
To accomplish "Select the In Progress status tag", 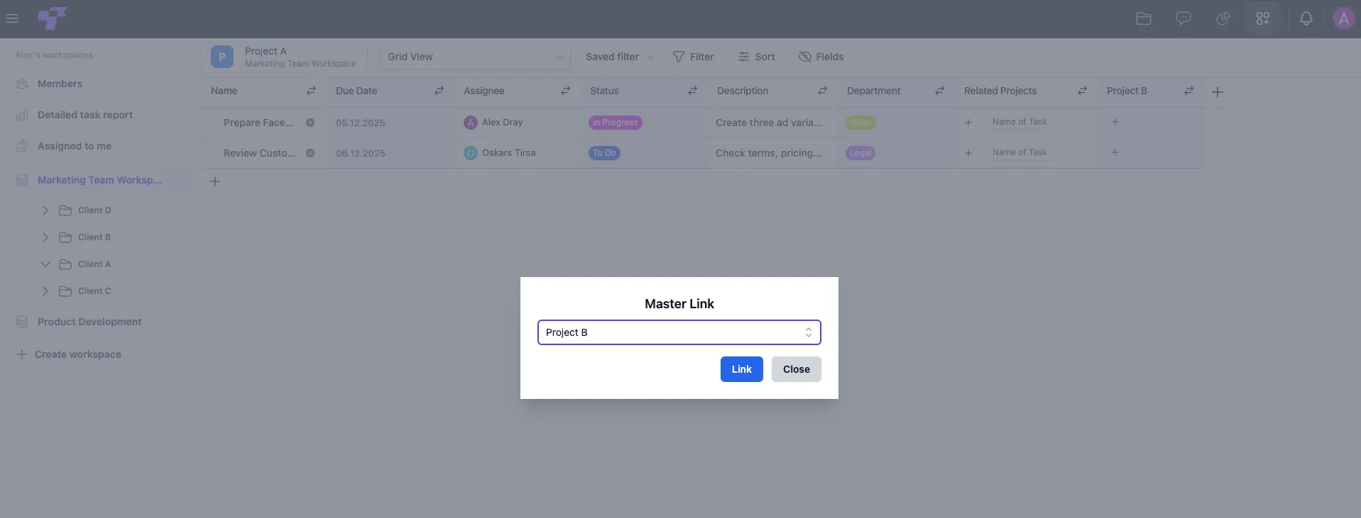I will (616, 123).
